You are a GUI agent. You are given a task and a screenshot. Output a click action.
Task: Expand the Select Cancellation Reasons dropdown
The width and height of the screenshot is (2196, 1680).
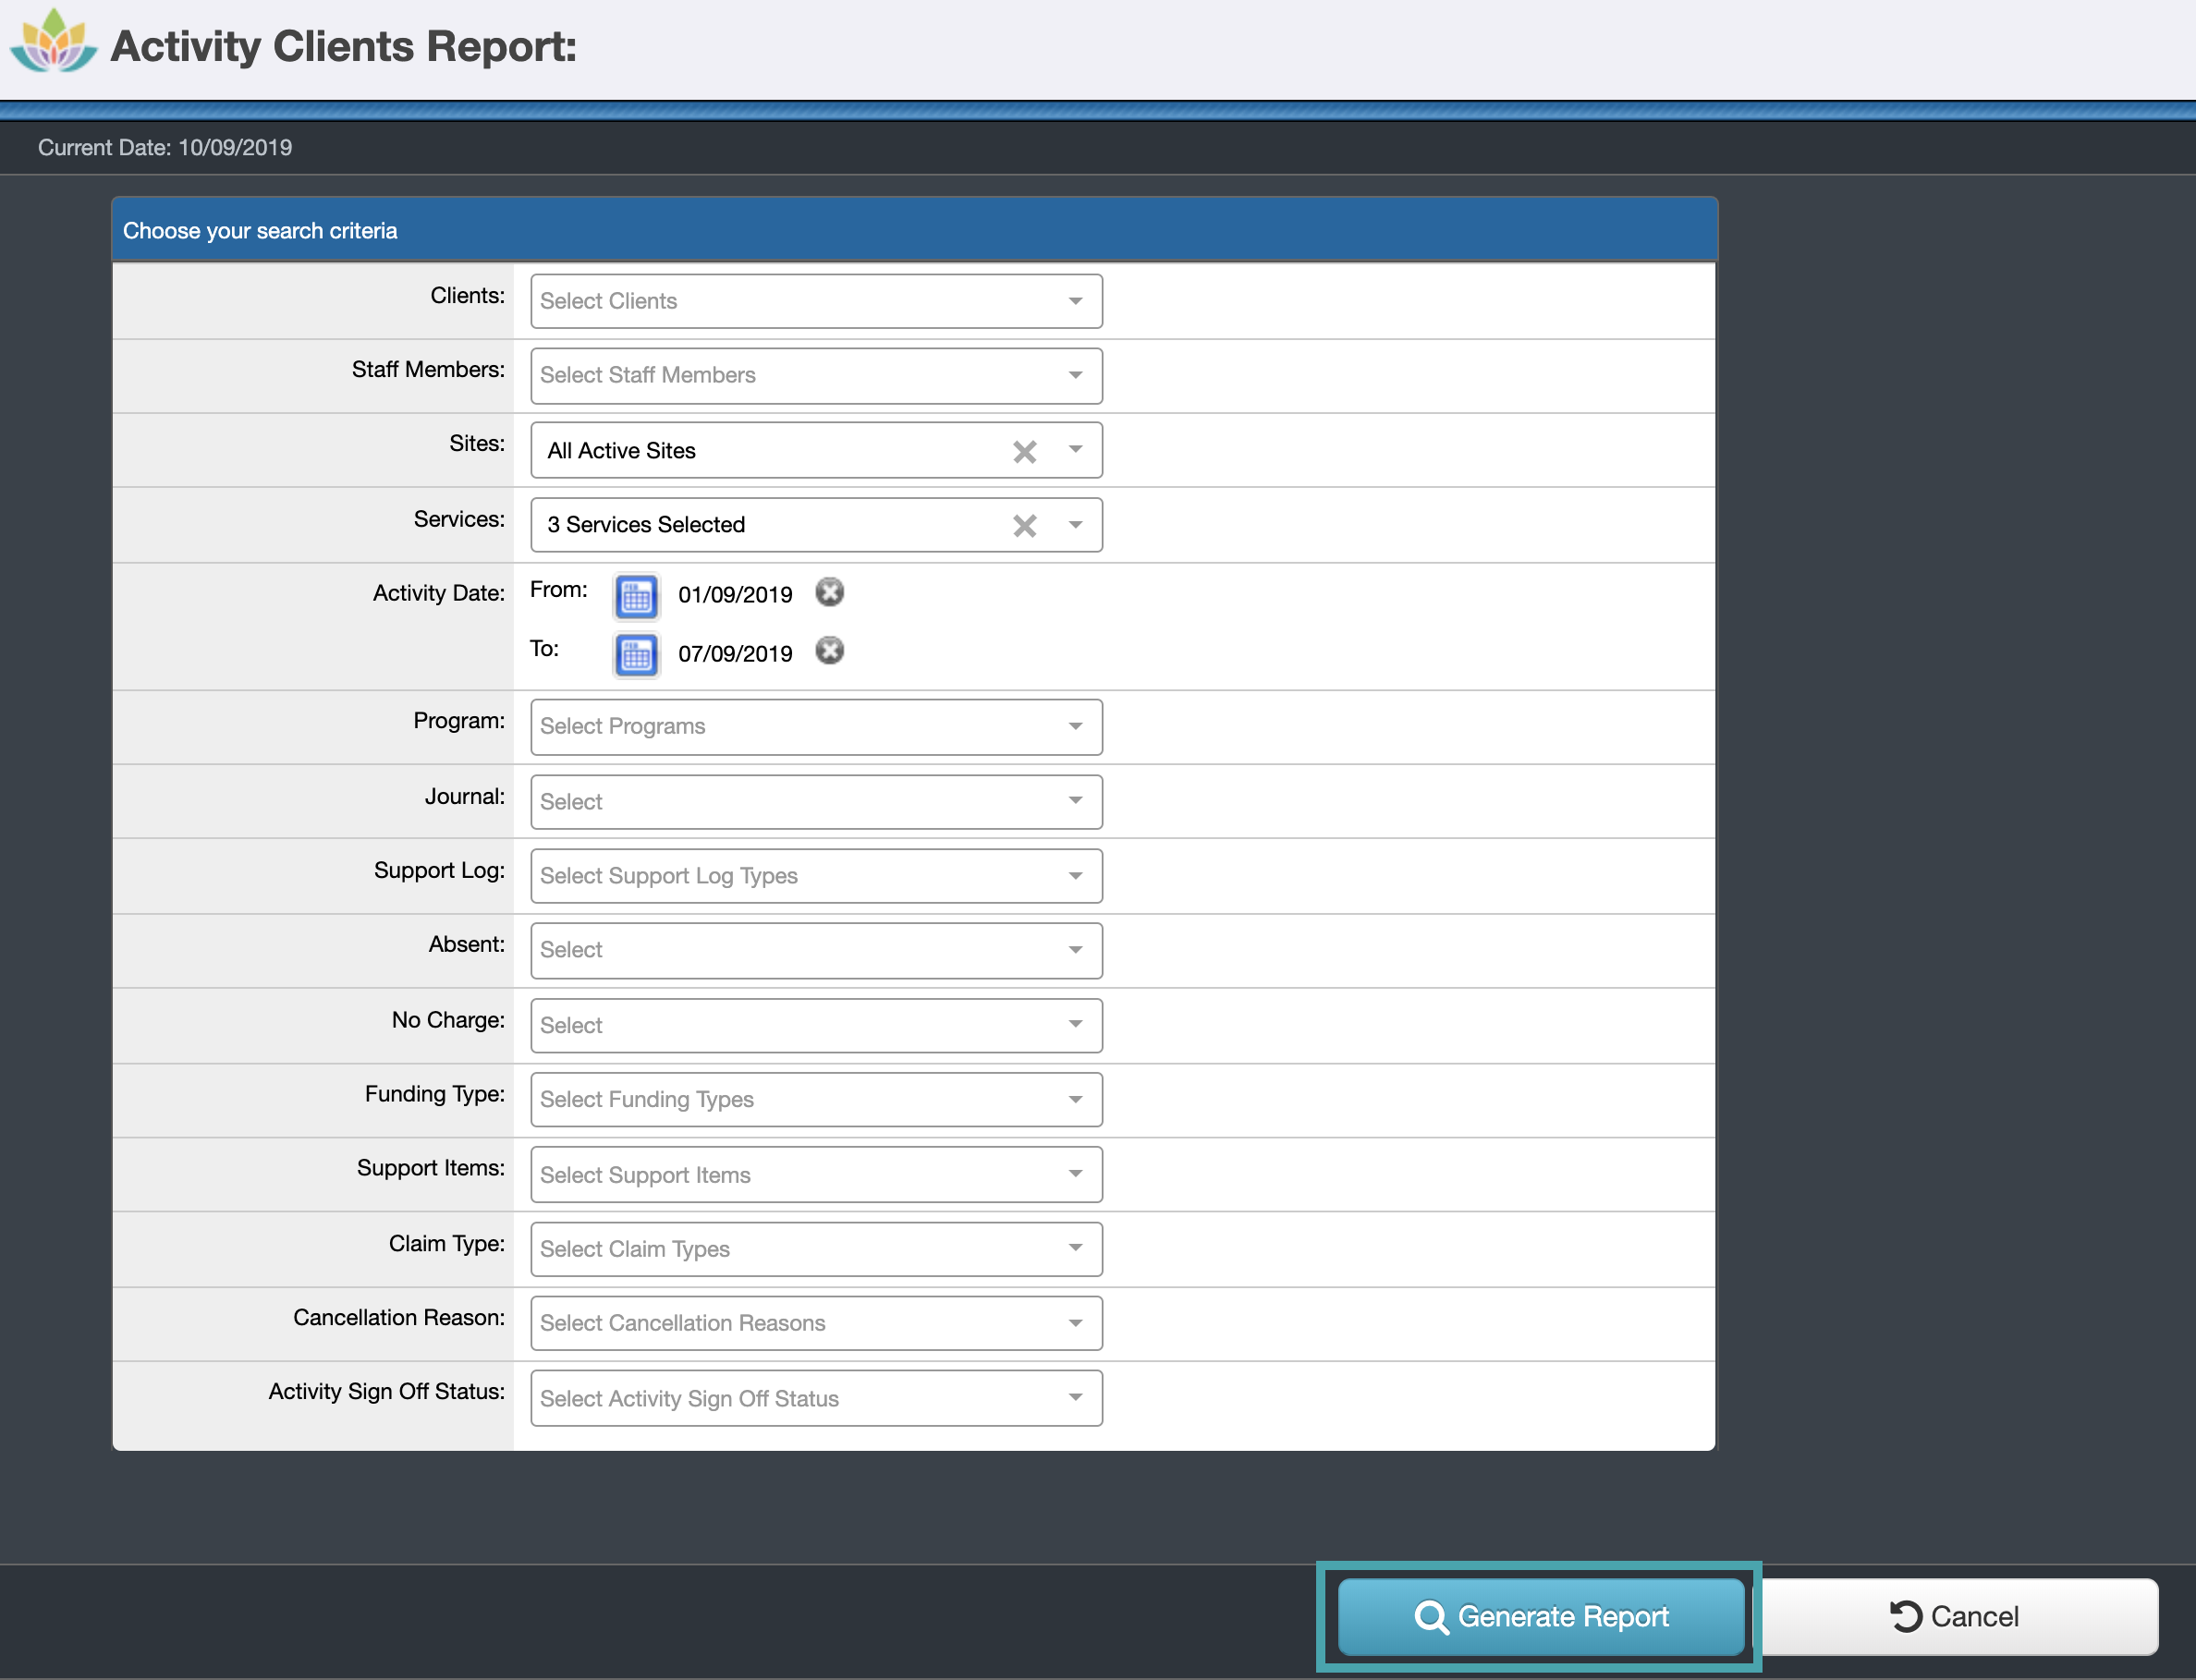[x=1075, y=1323]
